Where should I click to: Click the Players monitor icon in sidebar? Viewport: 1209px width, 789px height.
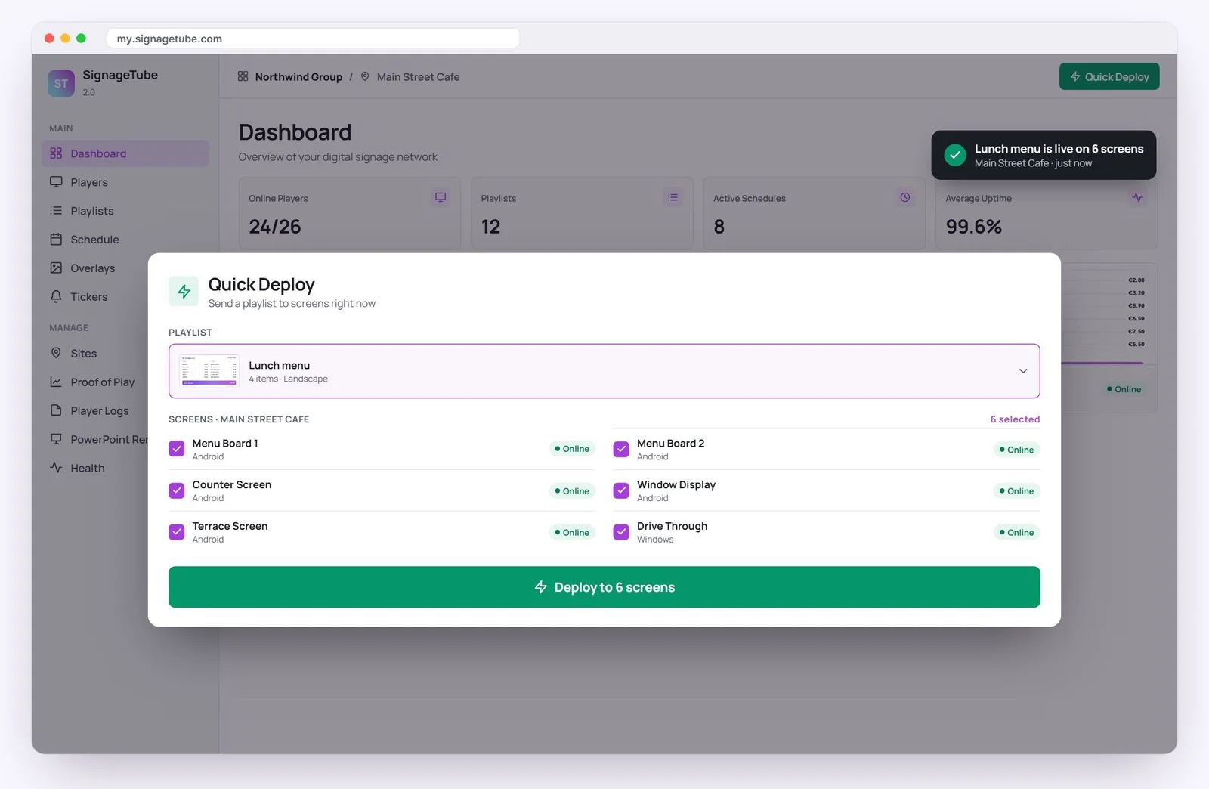[56, 182]
